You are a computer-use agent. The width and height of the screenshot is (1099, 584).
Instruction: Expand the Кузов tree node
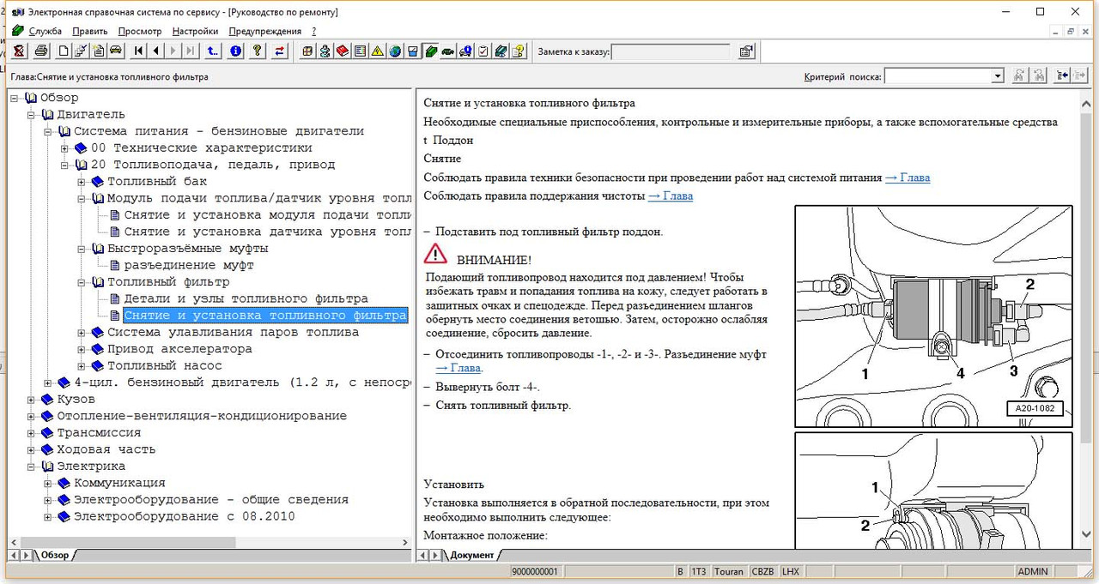point(32,400)
